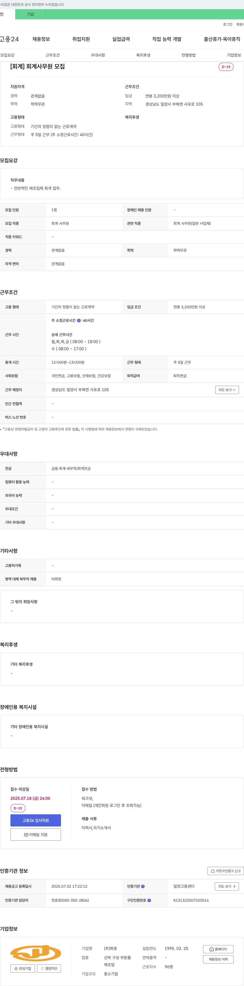The width and height of the screenshot is (244, 986).
Task: Click the 주 소정근로시간 help icon
Action: point(79,321)
